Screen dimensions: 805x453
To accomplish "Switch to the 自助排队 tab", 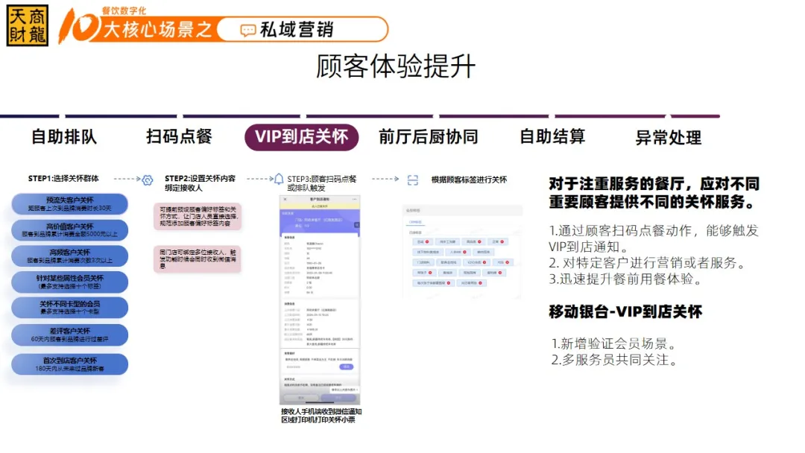I will [x=64, y=137].
